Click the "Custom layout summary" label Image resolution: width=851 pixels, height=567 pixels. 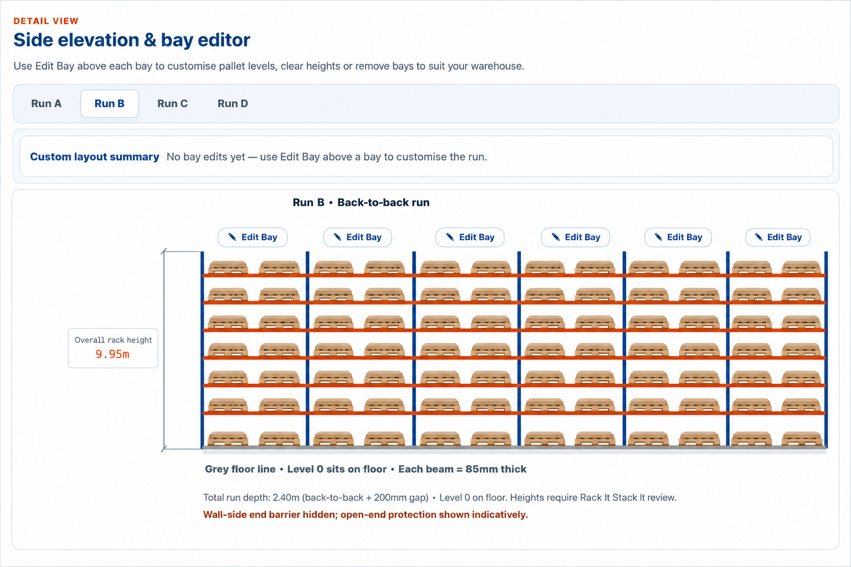pyautogui.click(x=95, y=157)
